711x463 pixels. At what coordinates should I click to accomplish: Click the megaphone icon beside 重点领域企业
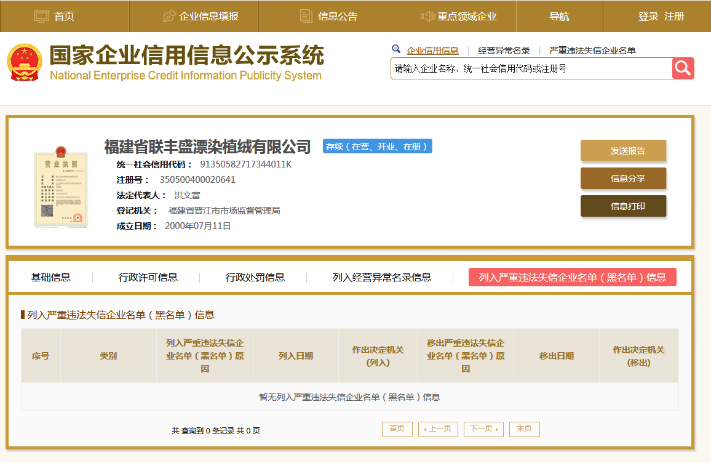pos(428,17)
